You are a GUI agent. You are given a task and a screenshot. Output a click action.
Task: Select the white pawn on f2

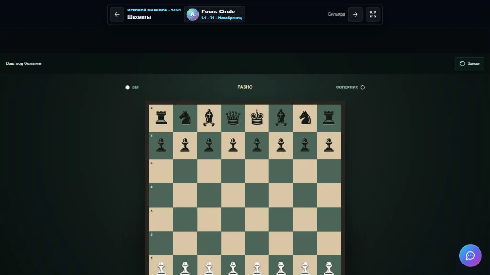[x=281, y=265]
